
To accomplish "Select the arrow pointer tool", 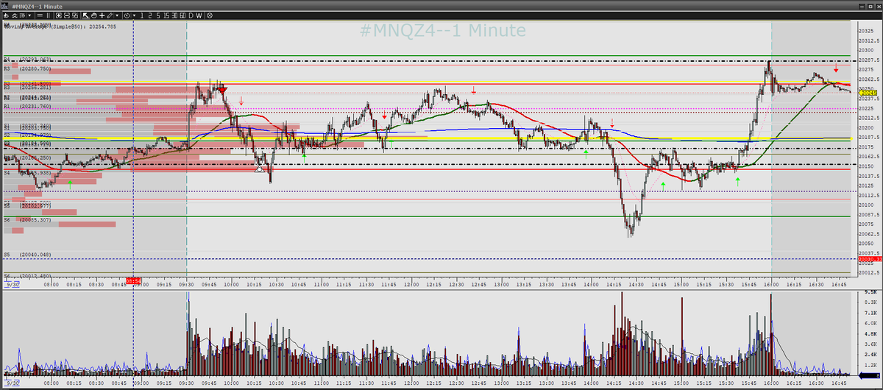I will pos(85,15).
